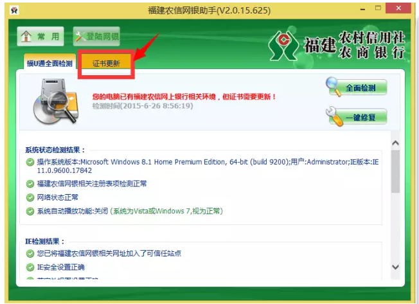419x304 pixels.
Task: Click the red certificate update warning text
Action: pyautogui.click(x=184, y=96)
